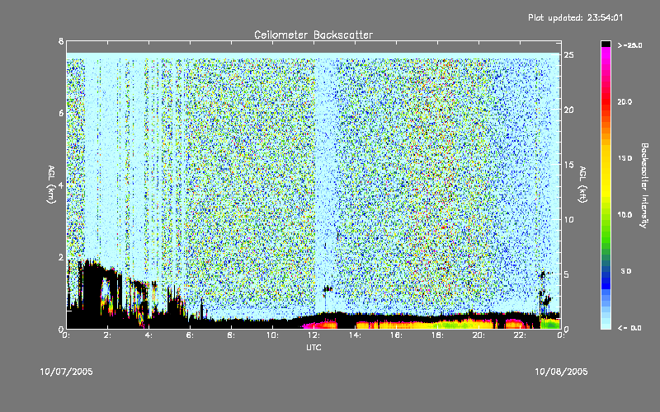Viewport: 660px width, 412px height.
Task: Click the "10:" hour tick on UTC axis
Action: point(272,335)
